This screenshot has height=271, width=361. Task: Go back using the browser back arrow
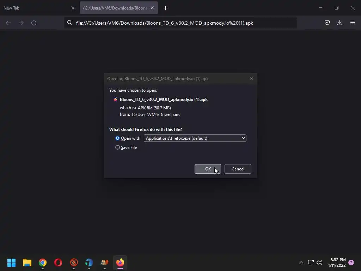click(8, 23)
